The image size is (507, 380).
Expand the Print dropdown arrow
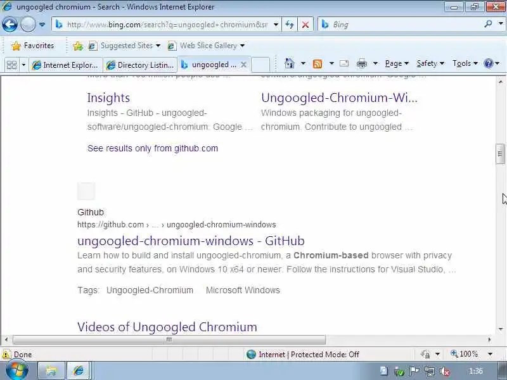point(375,63)
